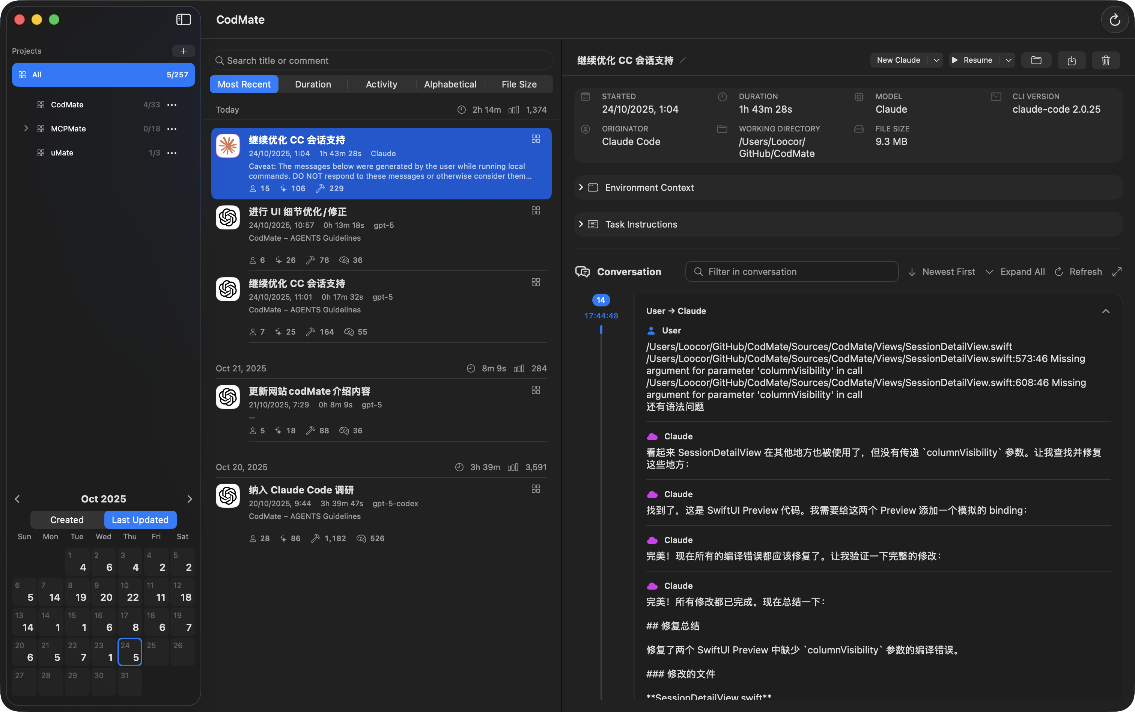Expand the MCPMate project tree

tap(26, 128)
